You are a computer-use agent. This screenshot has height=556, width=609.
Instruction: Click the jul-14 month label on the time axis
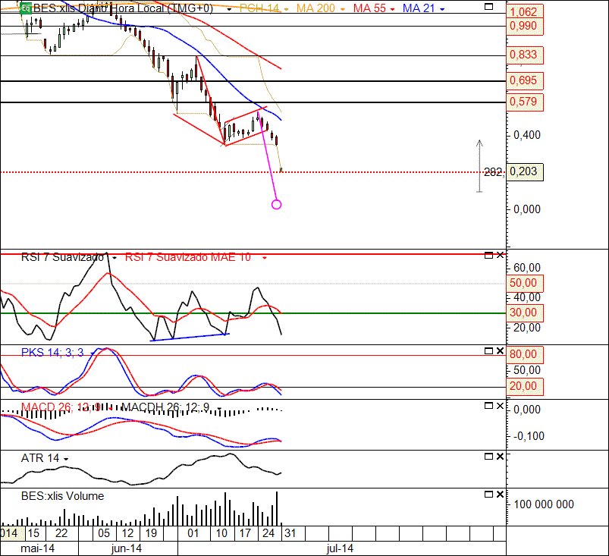tap(340, 548)
